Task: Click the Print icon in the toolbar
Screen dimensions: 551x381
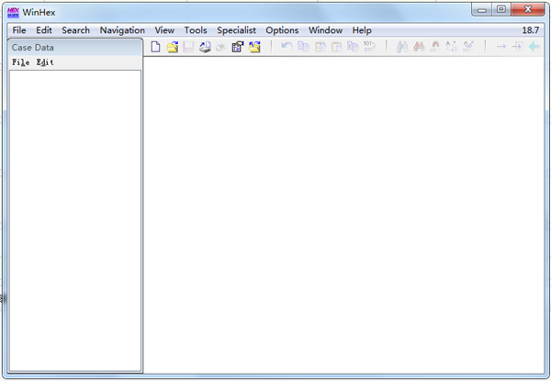Action: tap(221, 46)
